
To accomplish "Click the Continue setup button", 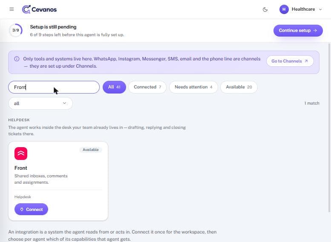I will point(298,31).
